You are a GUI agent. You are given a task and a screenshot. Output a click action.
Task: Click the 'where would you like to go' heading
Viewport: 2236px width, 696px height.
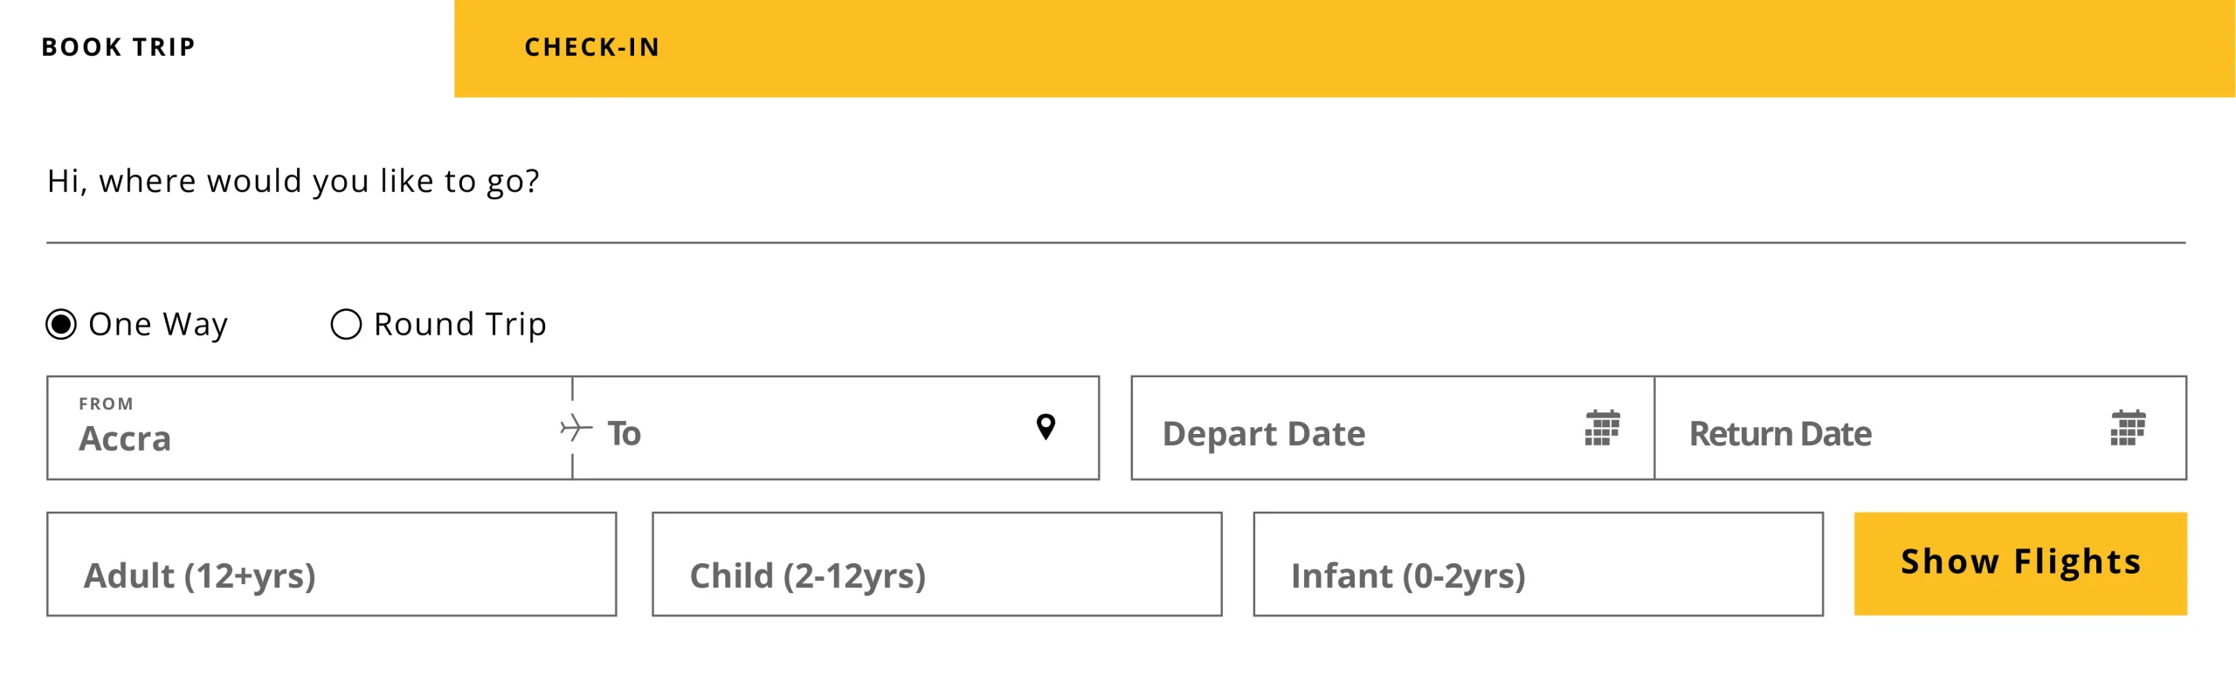293,181
